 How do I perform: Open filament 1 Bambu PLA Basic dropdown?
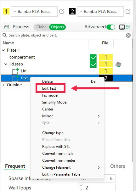(x=34, y=11)
